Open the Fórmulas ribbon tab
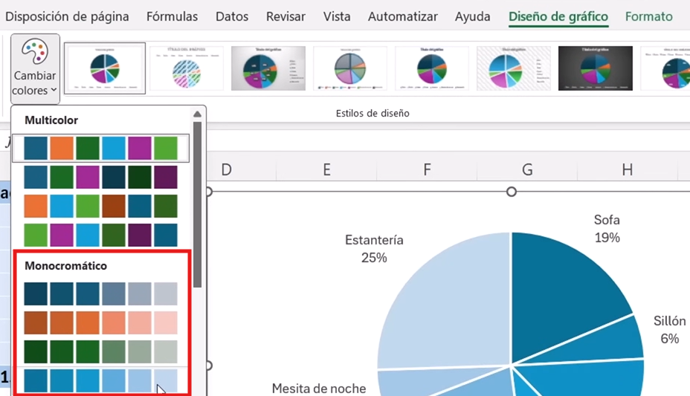Viewport: 690px width, 396px height. (172, 16)
